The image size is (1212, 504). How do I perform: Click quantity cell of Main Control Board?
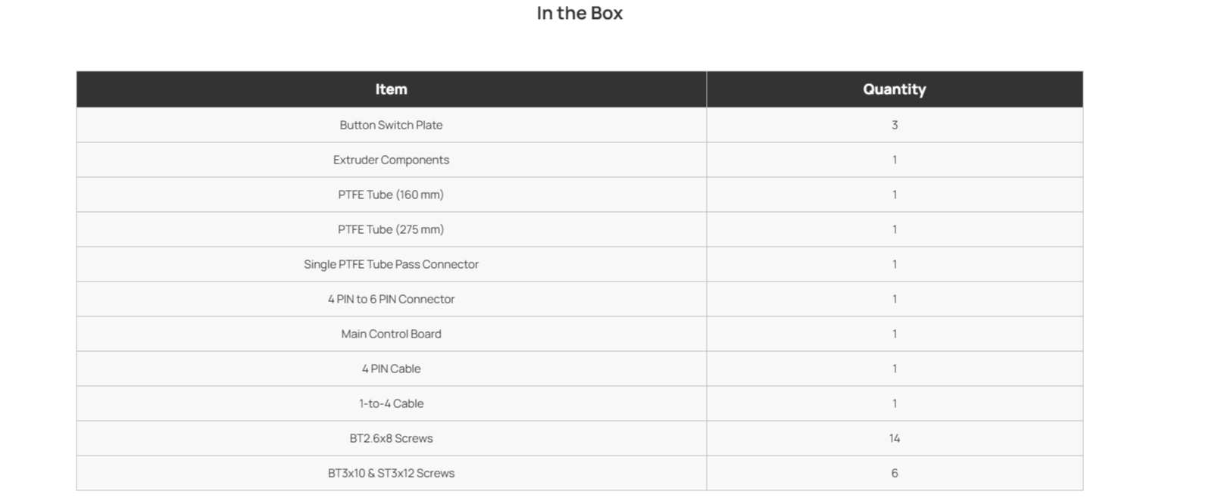tap(895, 334)
